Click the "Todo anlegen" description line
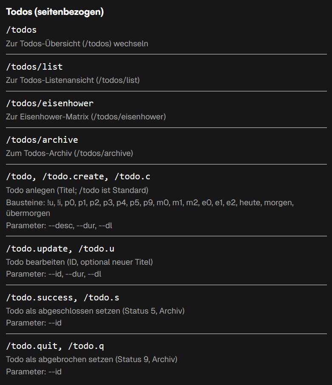 pos(77,190)
